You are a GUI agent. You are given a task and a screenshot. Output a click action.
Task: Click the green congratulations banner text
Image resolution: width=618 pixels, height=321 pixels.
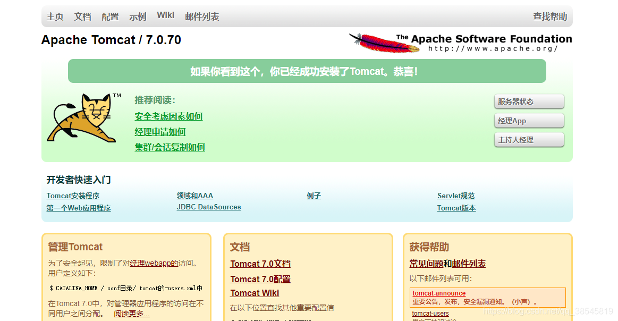[304, 71]
